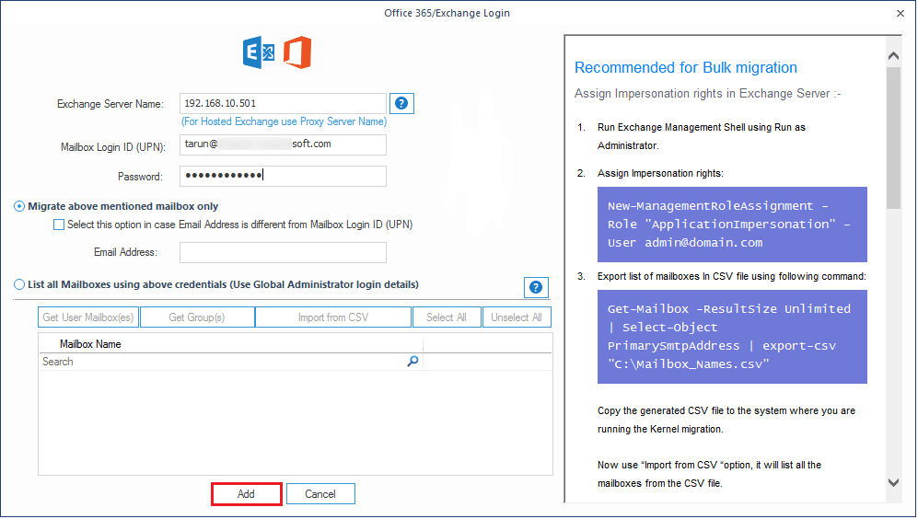Click 'Recommended for Bulk migration' heading
The image size is (918, 519).
coord(686,68)
